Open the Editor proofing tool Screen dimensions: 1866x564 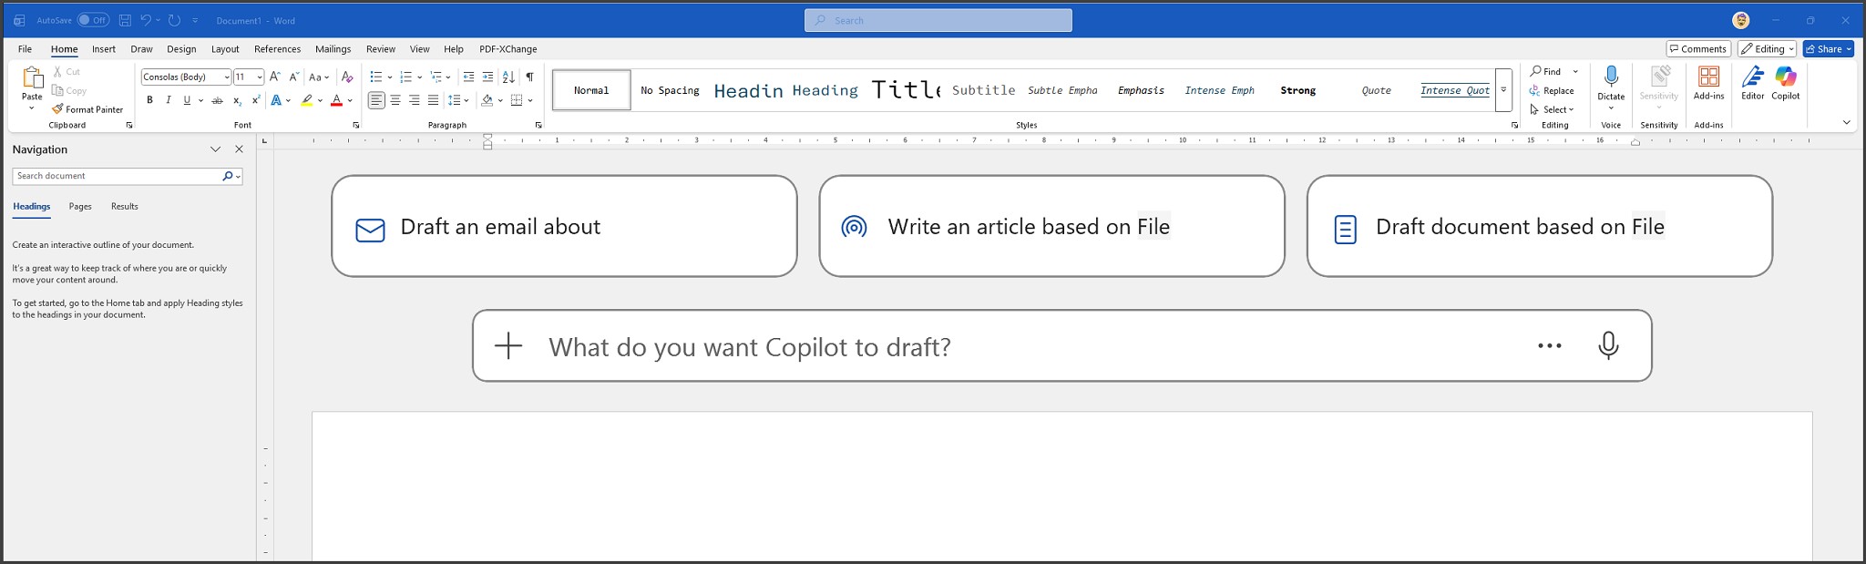1752,82
